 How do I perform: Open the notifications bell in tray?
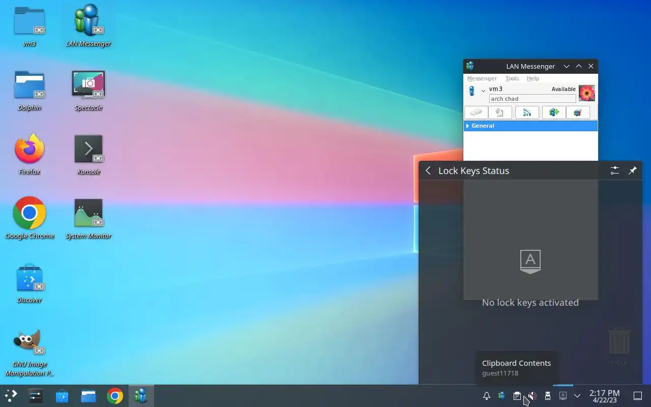pyautogui.click(x=487, y=396)
